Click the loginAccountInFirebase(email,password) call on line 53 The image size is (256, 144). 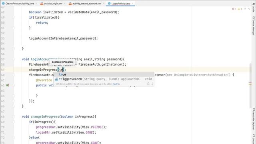click(x=63, y=38)
